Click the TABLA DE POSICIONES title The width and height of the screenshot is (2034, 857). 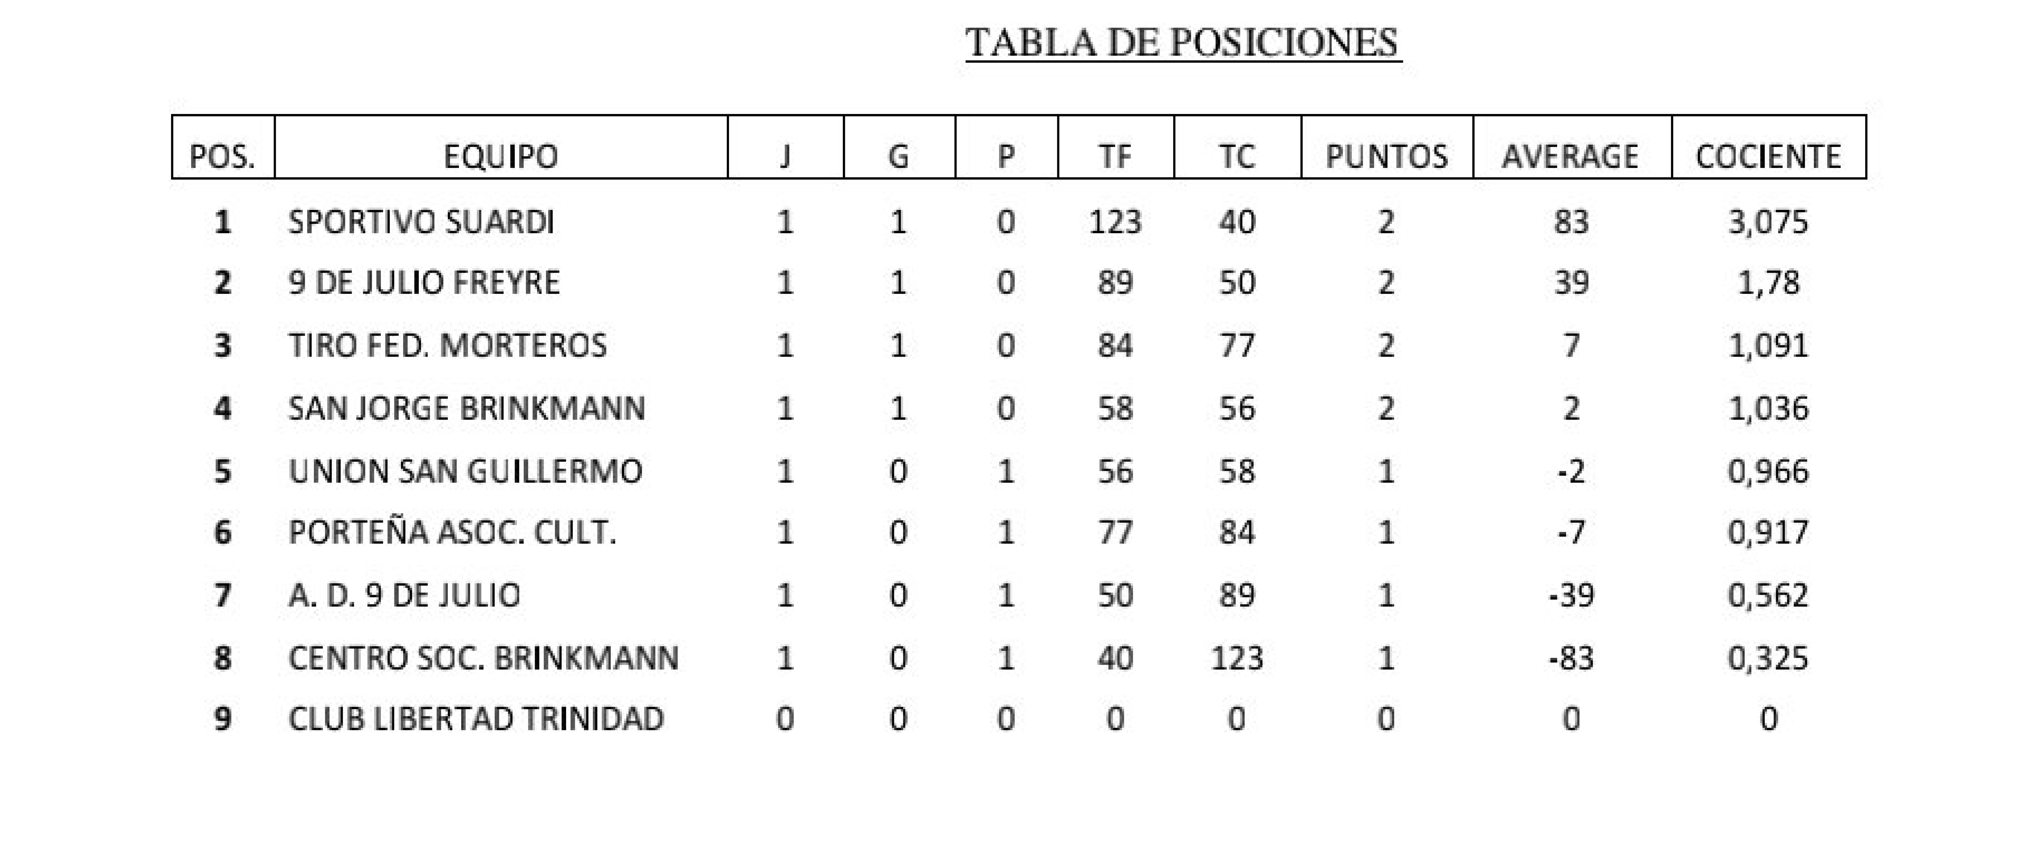pos(1183,43)
